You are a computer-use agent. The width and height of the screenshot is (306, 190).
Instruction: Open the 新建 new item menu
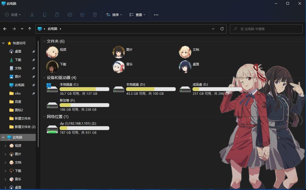pos(13,15)
